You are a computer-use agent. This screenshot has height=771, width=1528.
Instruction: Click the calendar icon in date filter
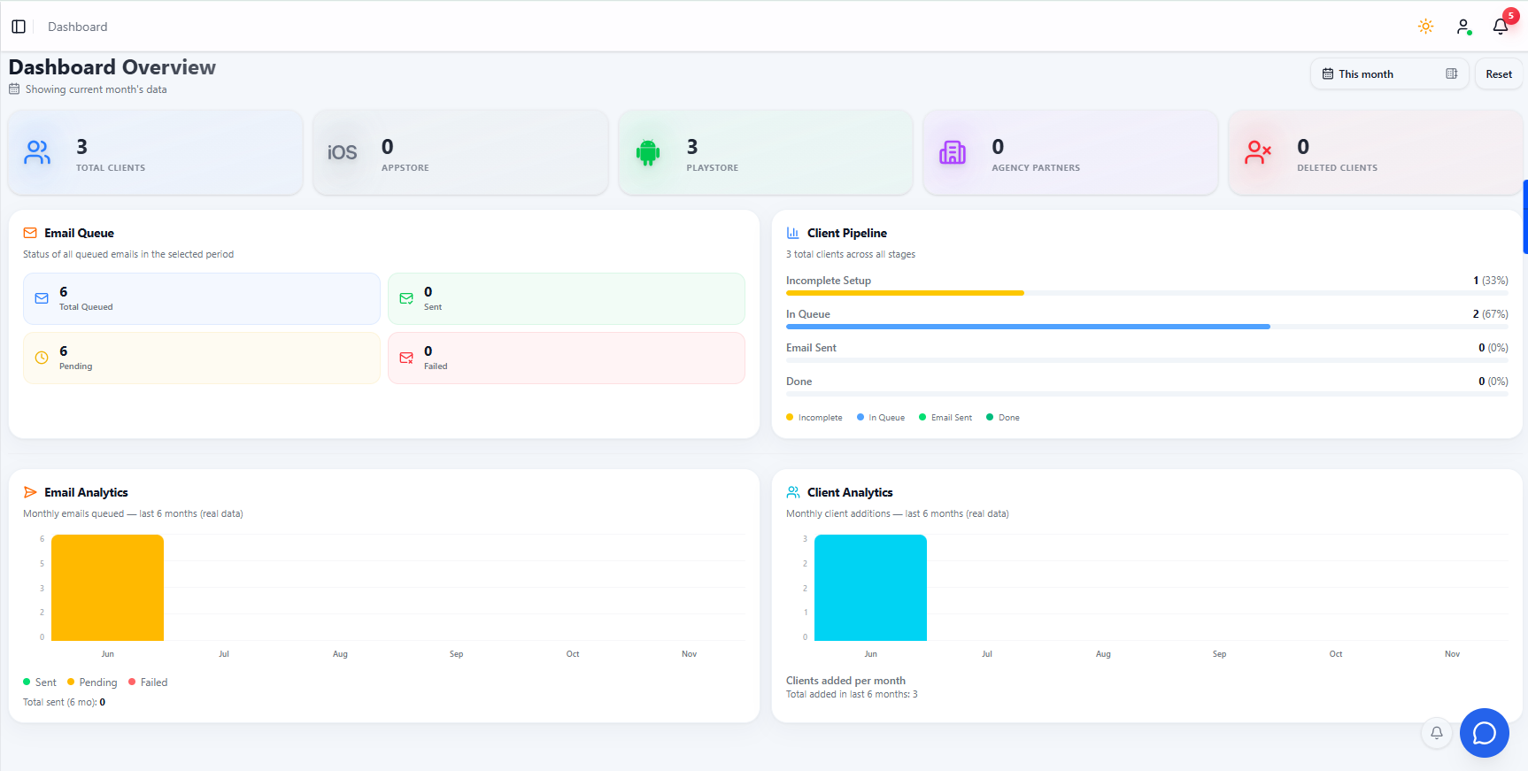tap(1327, 74)
